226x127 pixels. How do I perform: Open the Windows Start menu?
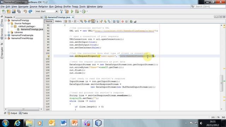point(6,123)
